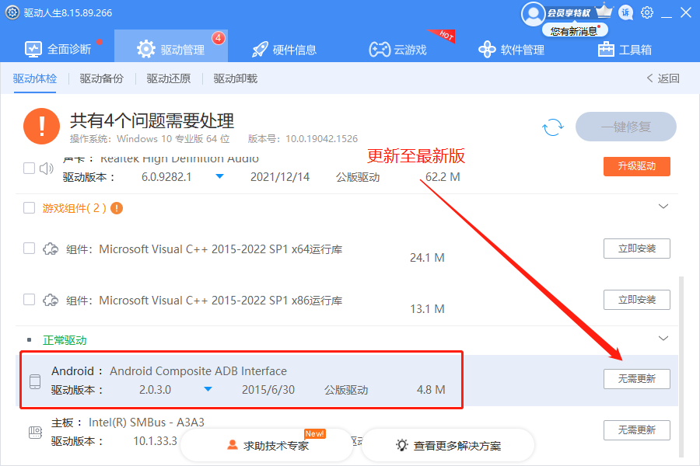Select the 硬件信息 rocket icon

260,47
